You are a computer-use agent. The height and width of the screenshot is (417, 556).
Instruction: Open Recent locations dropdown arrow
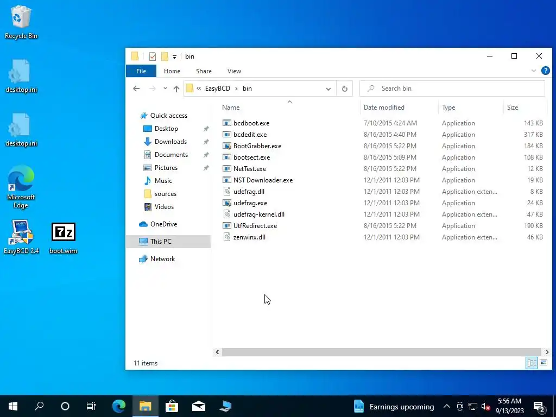coord(165,89)
